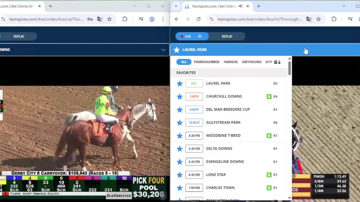
Task: Expand the track dropdown in the left window
Action: pyautogui.click(x=163, y=50)
